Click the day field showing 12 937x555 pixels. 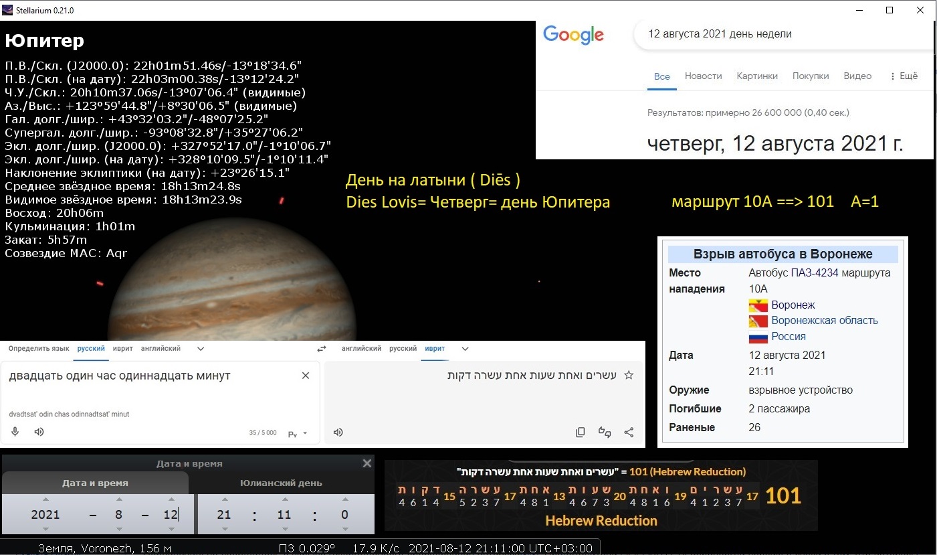171,514
